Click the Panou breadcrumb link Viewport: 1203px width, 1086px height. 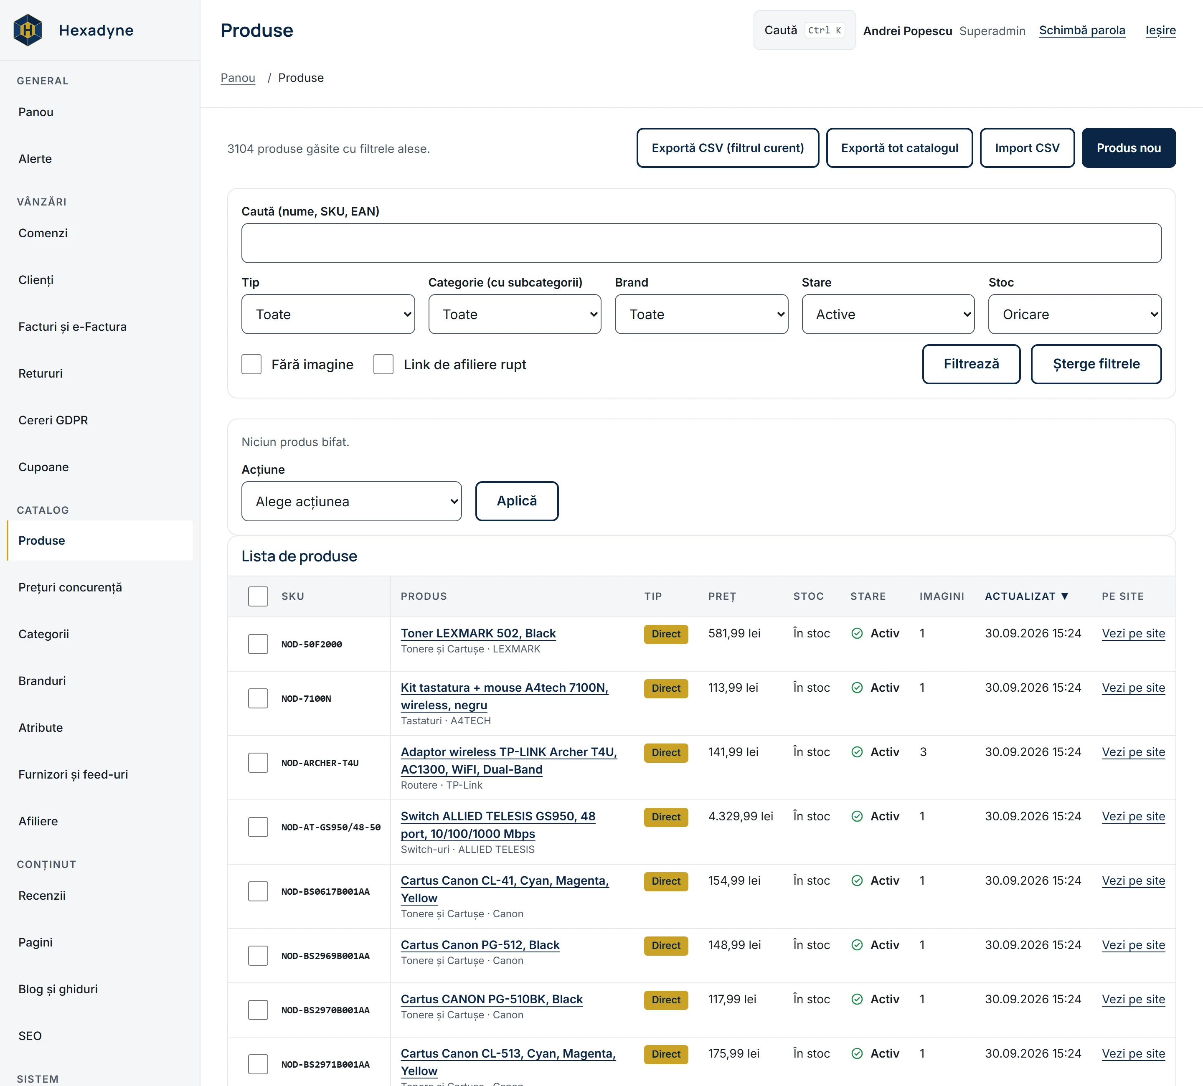tap(238, 78)
